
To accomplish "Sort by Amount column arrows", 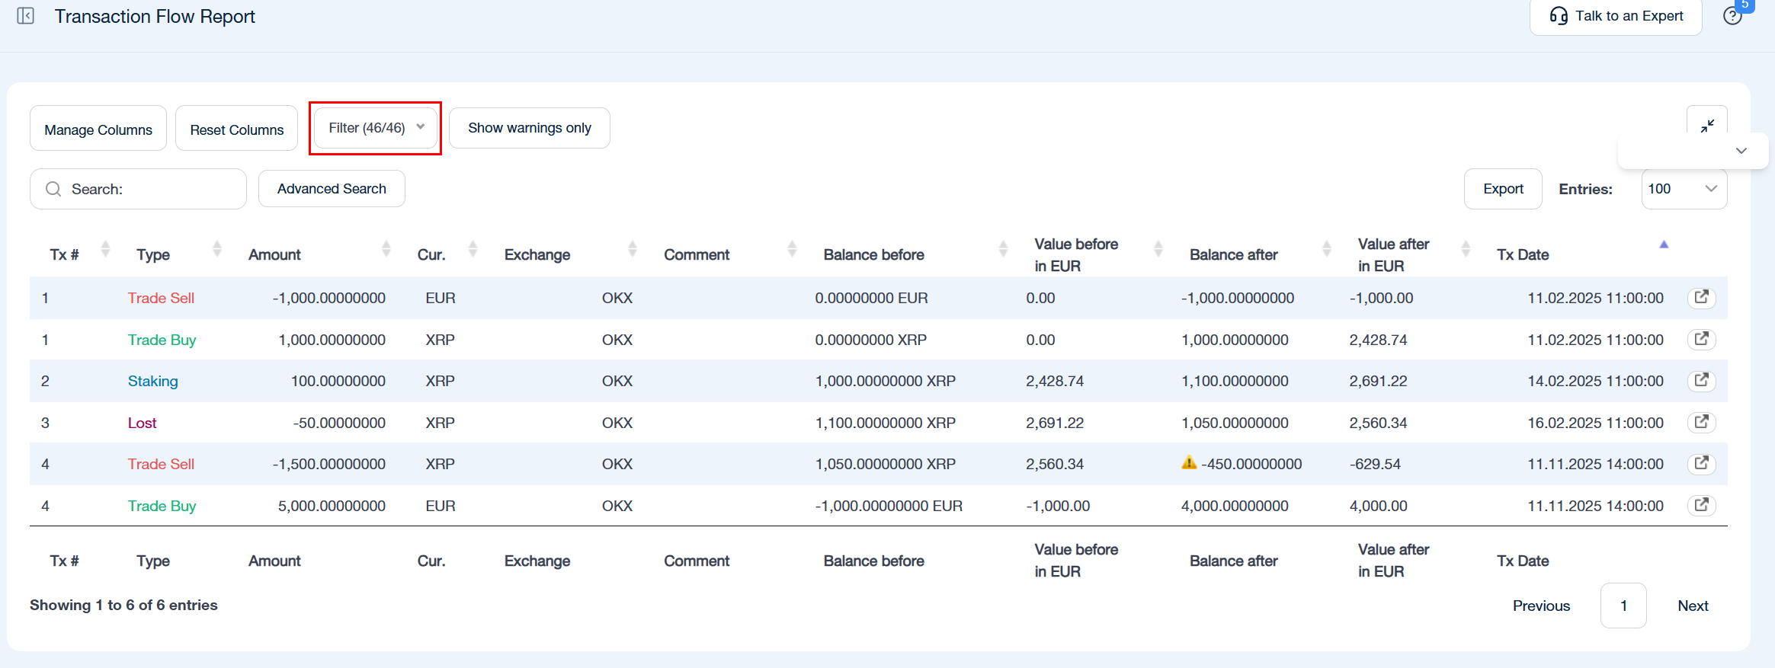I will coord(386,248).
